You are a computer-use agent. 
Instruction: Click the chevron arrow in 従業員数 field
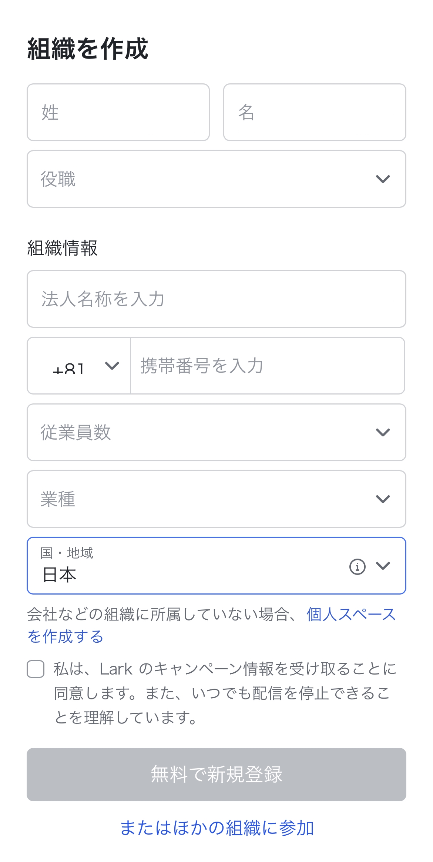point(383,432)
